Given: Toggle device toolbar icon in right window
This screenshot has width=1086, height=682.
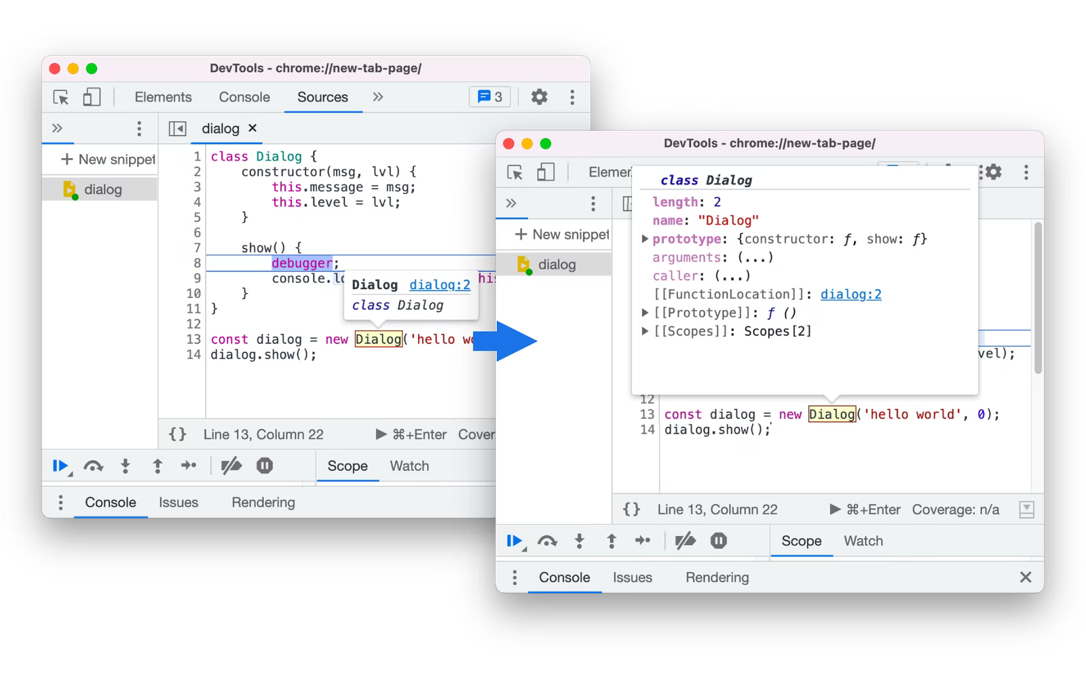Looking at the screenshot, I should 546,172.
